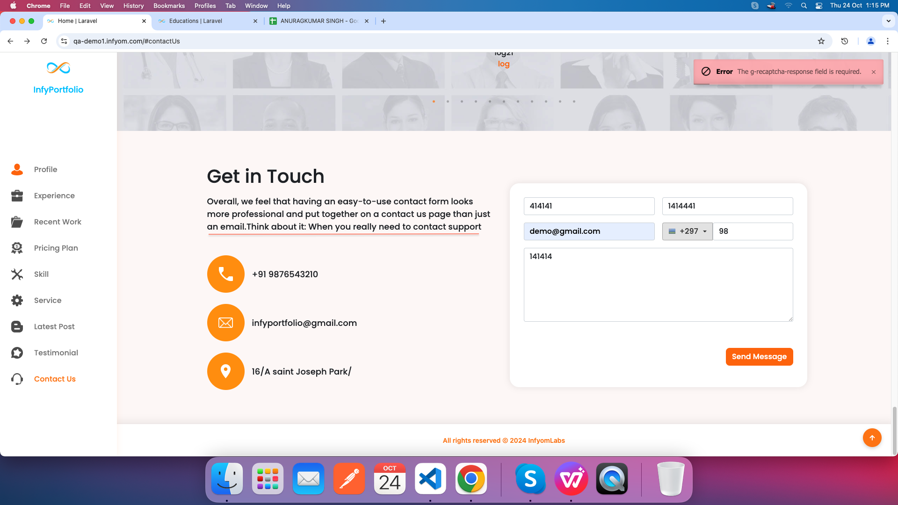Bookmark page with the star icon
898x505 pixels.
(821, 41)
